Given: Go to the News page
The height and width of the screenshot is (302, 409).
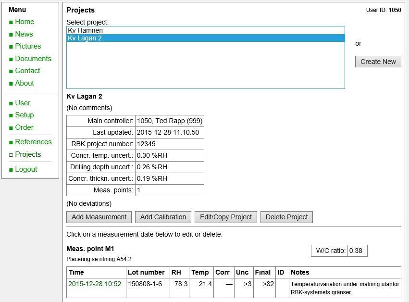Looking at the screenshot, I should pyautogui.click(x=24, y=34).
